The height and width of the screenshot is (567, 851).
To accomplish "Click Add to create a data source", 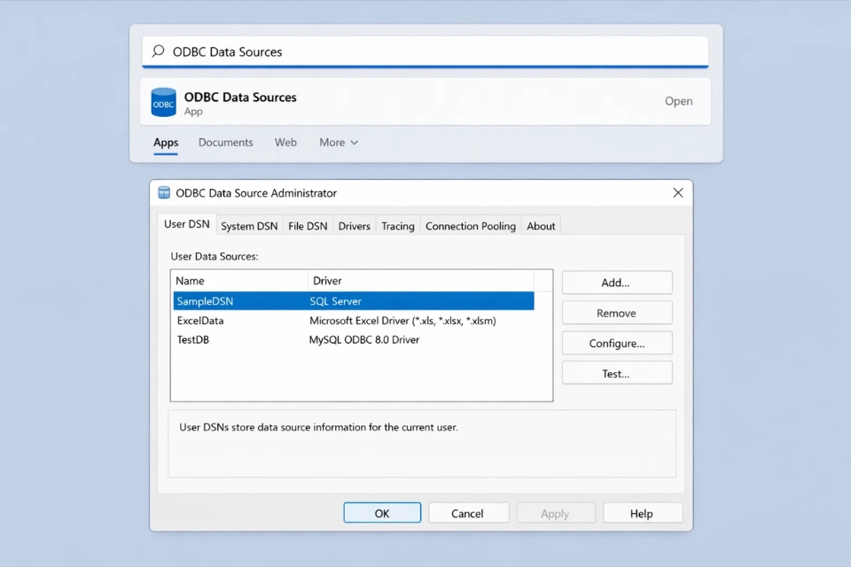I will (x=616, y=282).
